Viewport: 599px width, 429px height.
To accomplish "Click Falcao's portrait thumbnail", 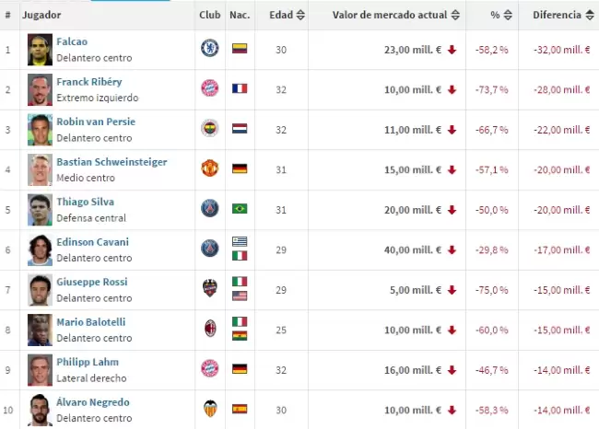I will click(x=38, y=49).
